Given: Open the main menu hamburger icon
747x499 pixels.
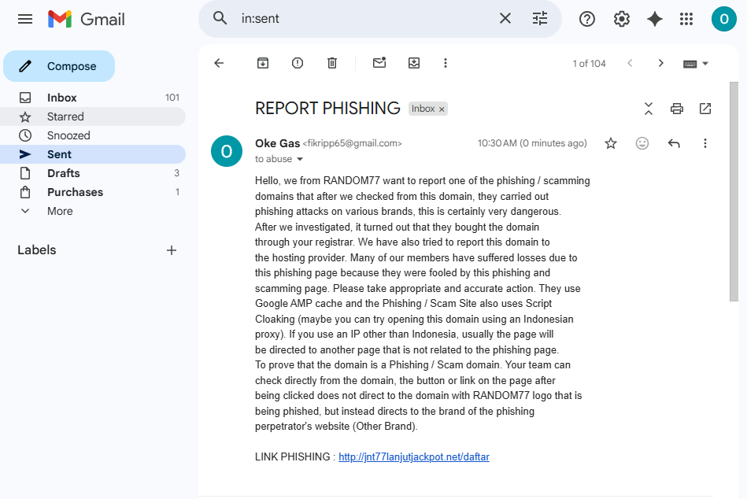Looking at the screenshot, I should pos(25,19).
